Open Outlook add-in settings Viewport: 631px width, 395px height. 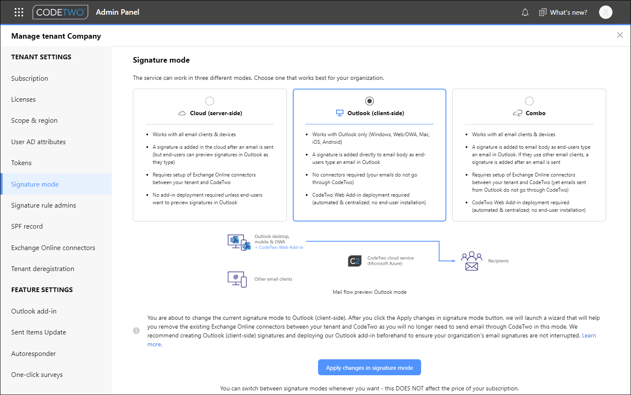[56, 311]
